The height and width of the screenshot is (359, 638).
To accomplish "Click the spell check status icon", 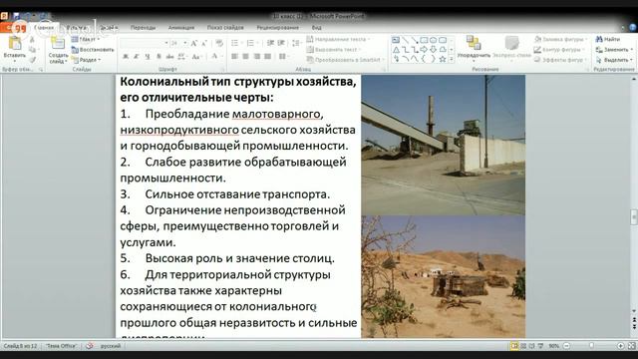I will [89, 346].
